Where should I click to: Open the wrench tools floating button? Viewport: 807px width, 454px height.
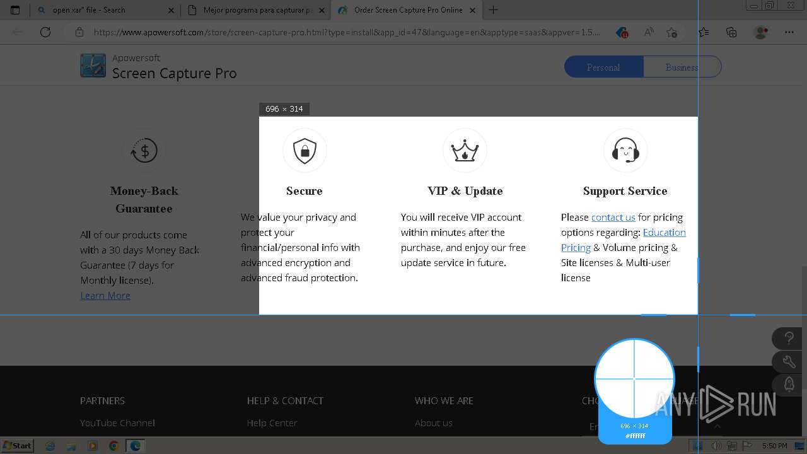[789, 361]
